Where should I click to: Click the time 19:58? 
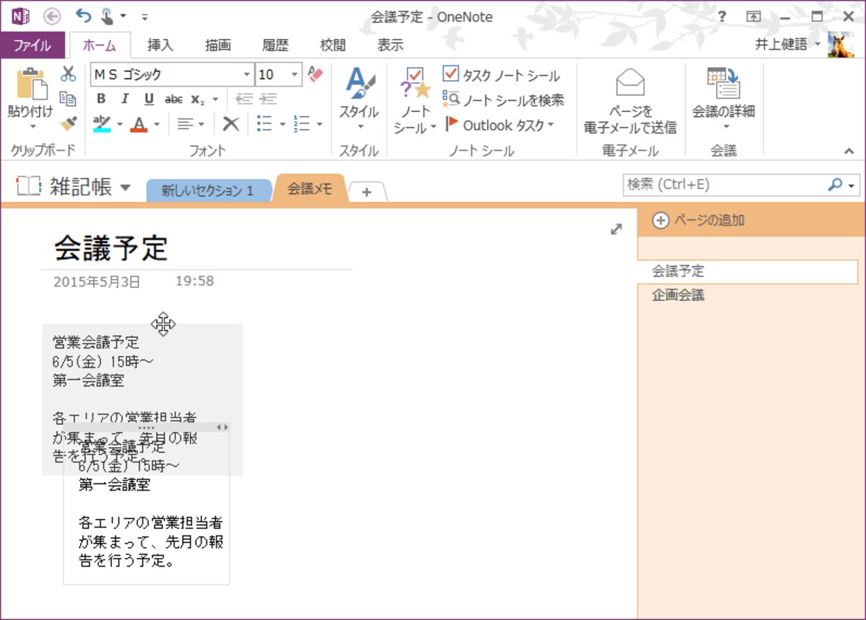pos(195,281)
